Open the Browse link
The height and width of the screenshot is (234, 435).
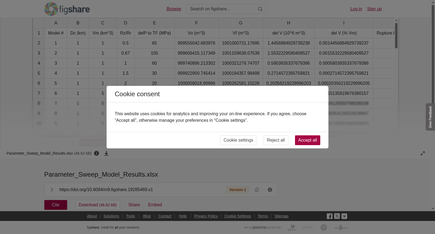[x=174, y=9]
